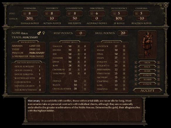
Task: Choose the Merchant background
Action: coord(36,56)
